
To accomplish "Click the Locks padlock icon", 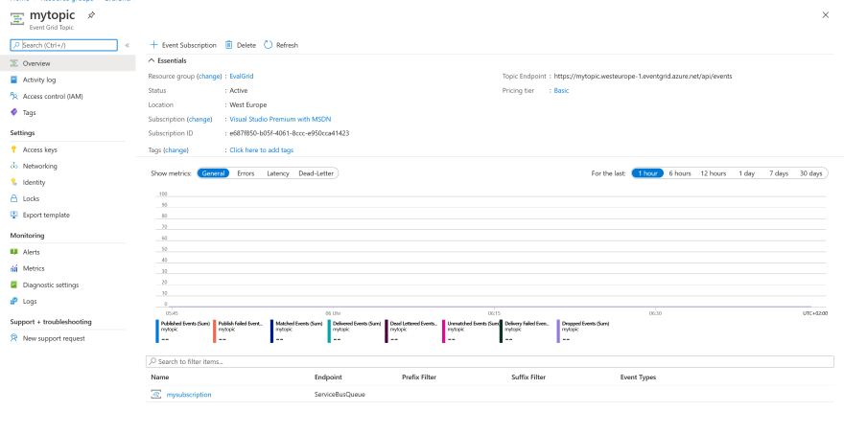I will (14, 198).
